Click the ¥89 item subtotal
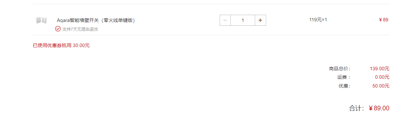The image size is (408, 117). click(384, 20)
